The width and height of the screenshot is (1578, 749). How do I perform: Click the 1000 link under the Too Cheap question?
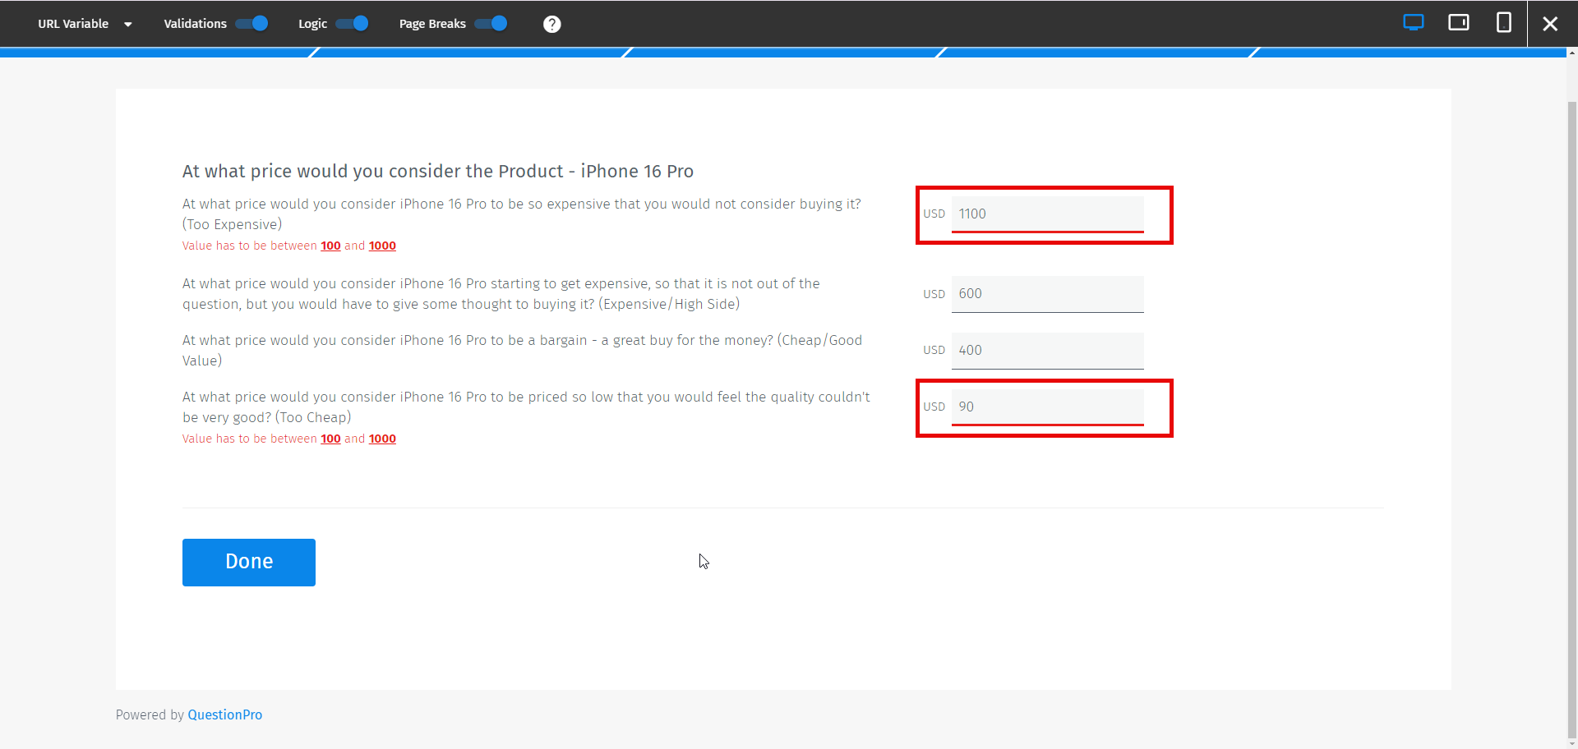point(382,439)
